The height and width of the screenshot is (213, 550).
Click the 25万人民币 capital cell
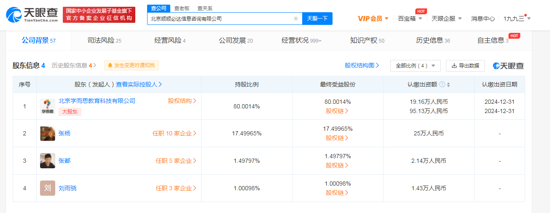(x=429, y=133)
